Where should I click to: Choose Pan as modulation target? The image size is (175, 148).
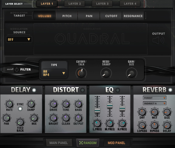(x=89, y=16)
